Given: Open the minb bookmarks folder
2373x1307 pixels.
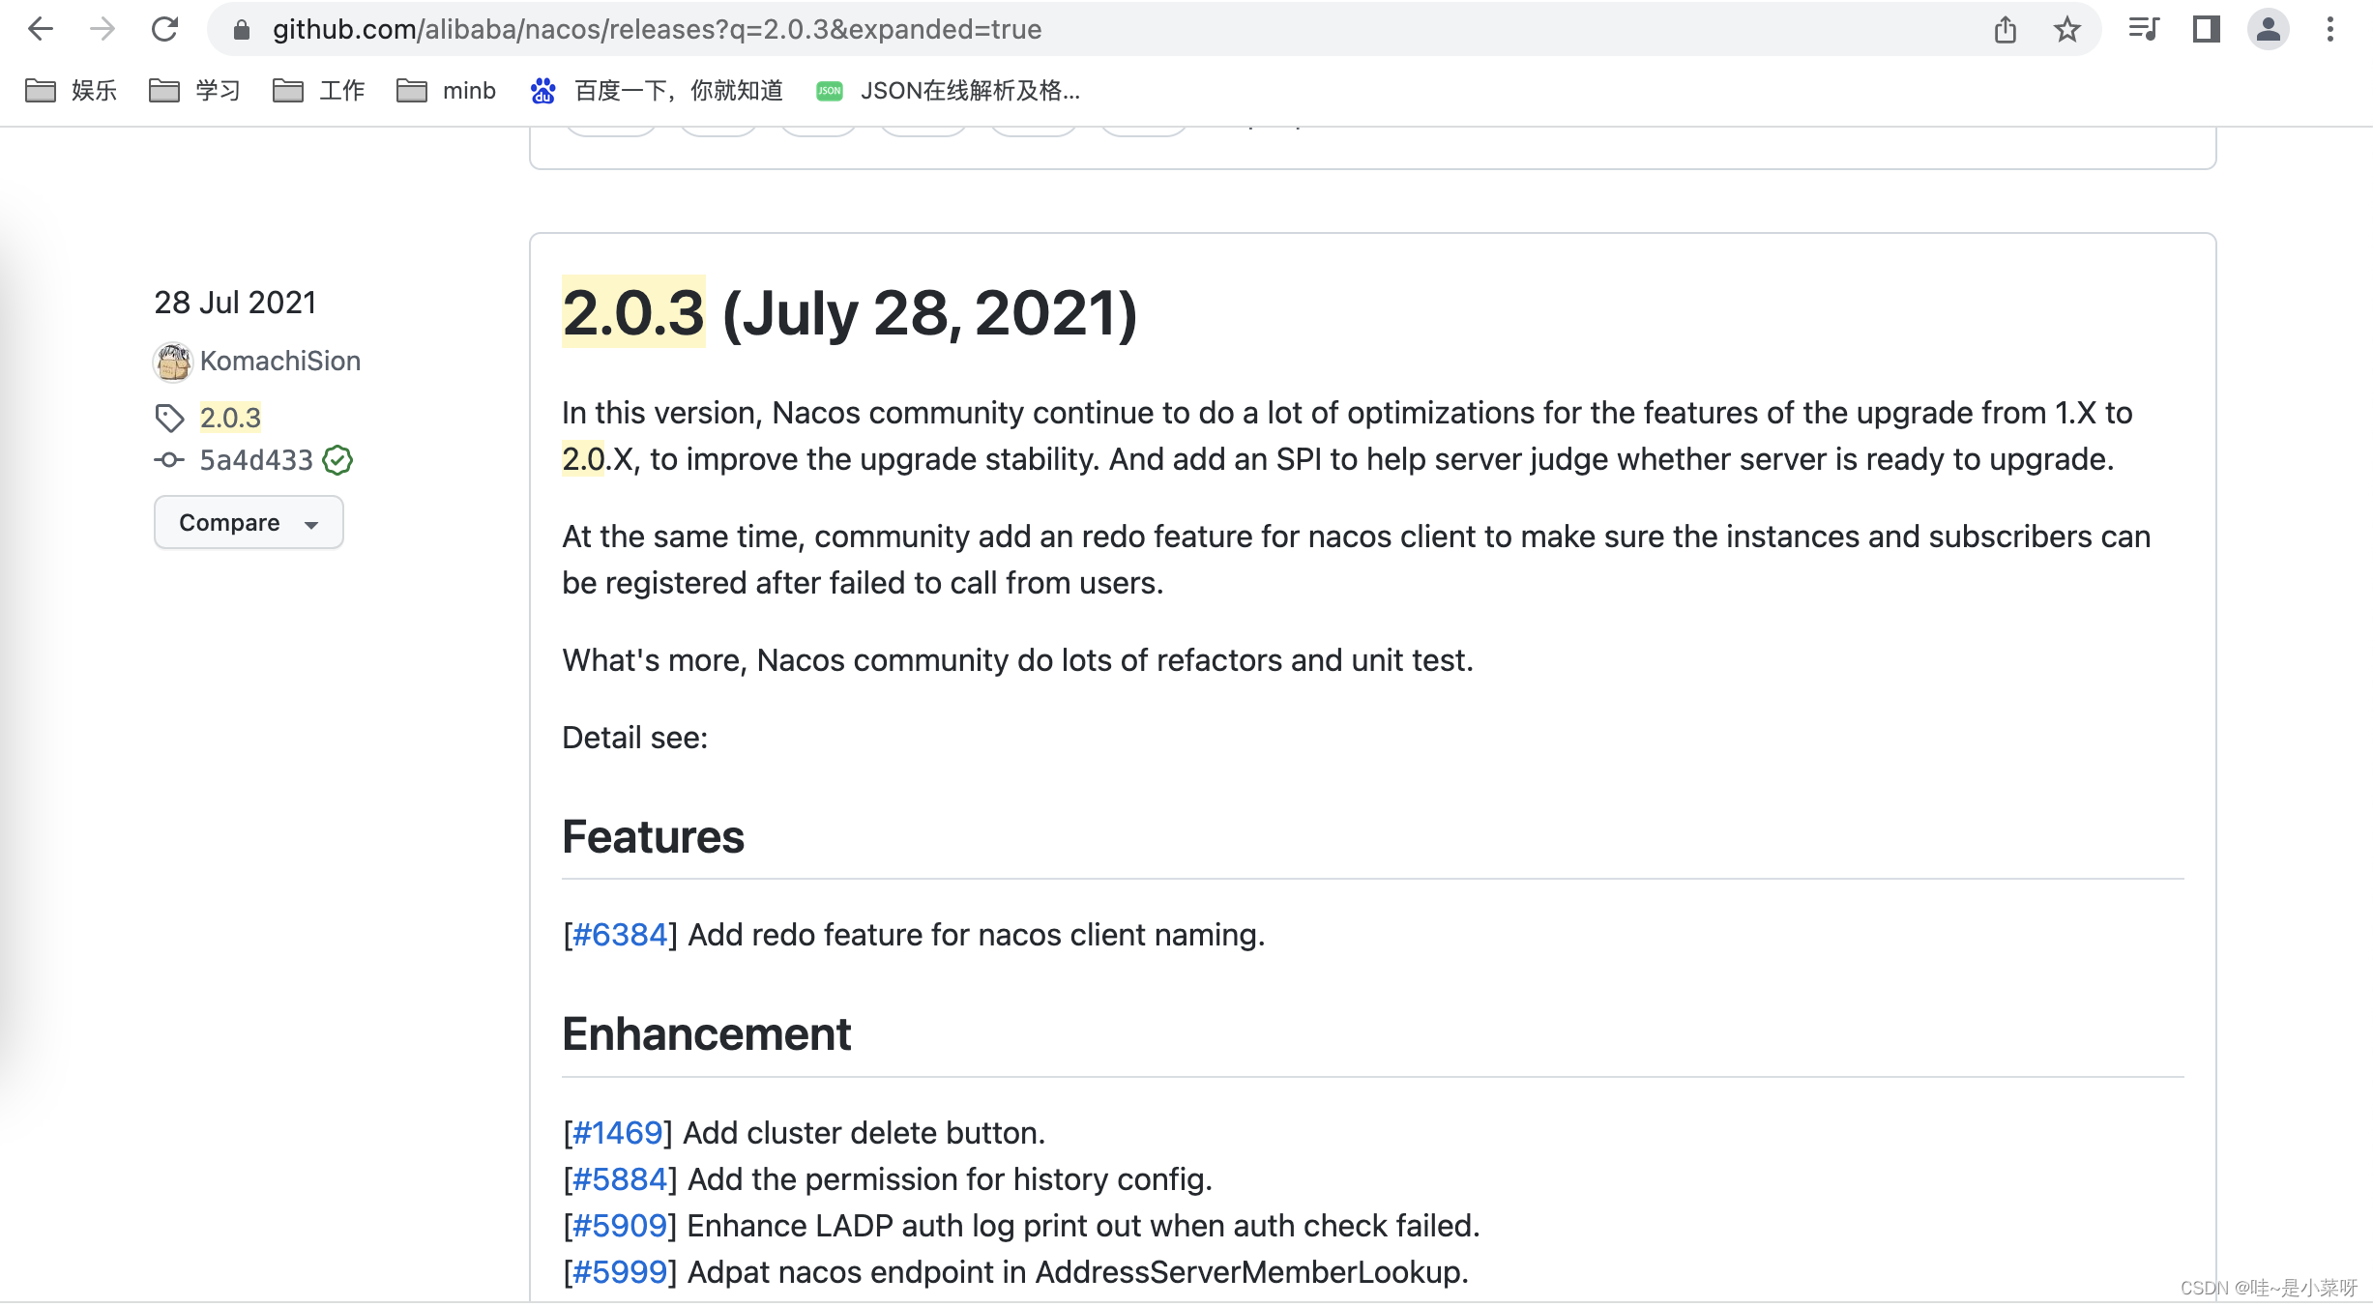Looking at the screenshot, I should (x=446, y=91).
